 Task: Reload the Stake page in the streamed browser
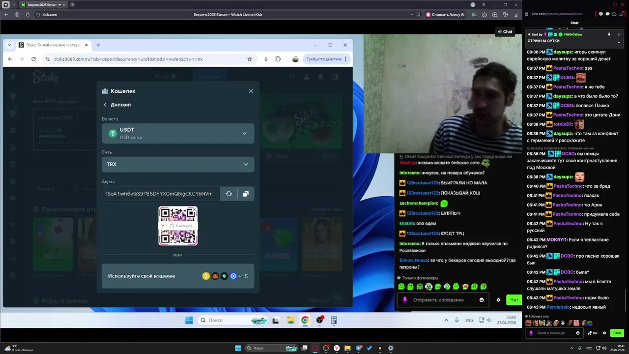33,59
